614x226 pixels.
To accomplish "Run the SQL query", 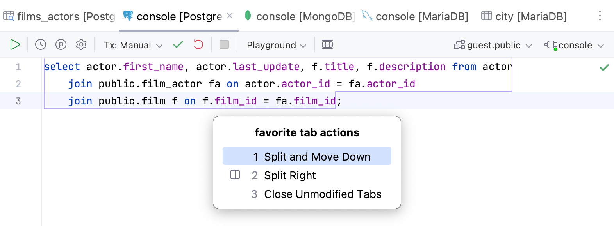I will coord(15,44).
